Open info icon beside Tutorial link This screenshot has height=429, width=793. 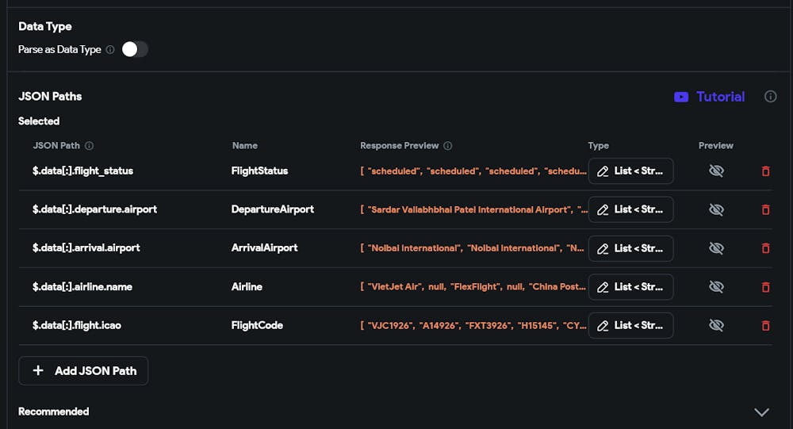point(770,97)
